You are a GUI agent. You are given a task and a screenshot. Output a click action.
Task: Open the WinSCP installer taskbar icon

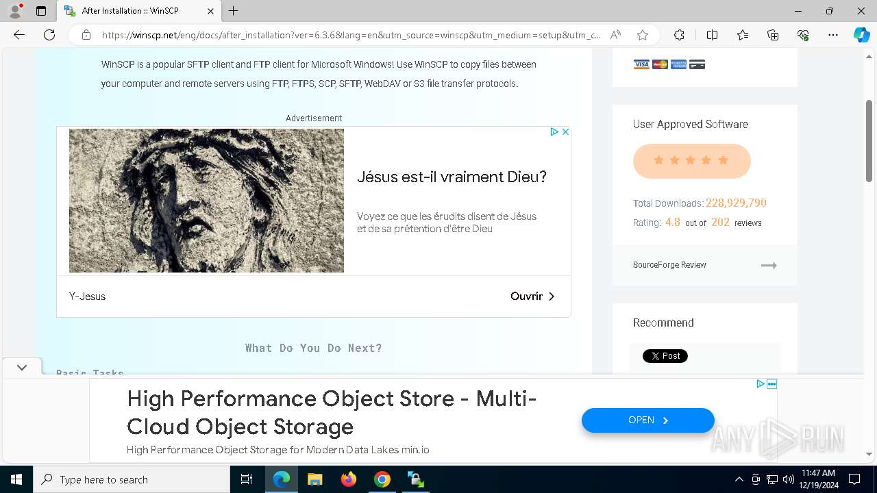point(415,479)
